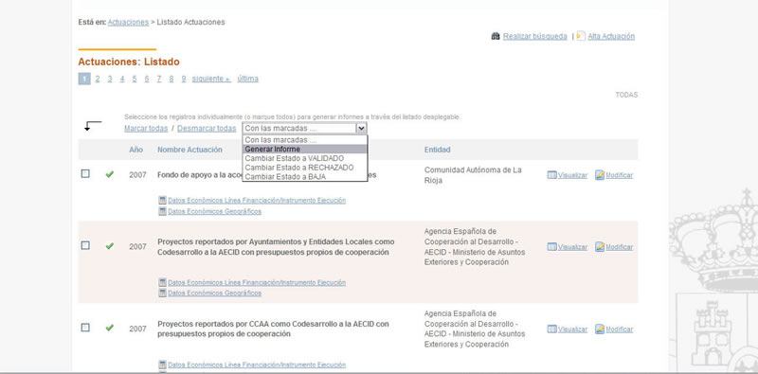Click the 'TODAS' filter label
Image resolution: width=758 pixels, height=374 pixels.
626,95
